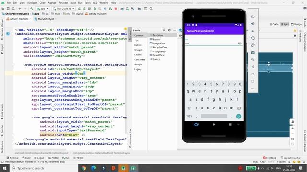Click the emulator sidebar overview square icon
This screenshot has height=172, width=307.
click(253, 81)
